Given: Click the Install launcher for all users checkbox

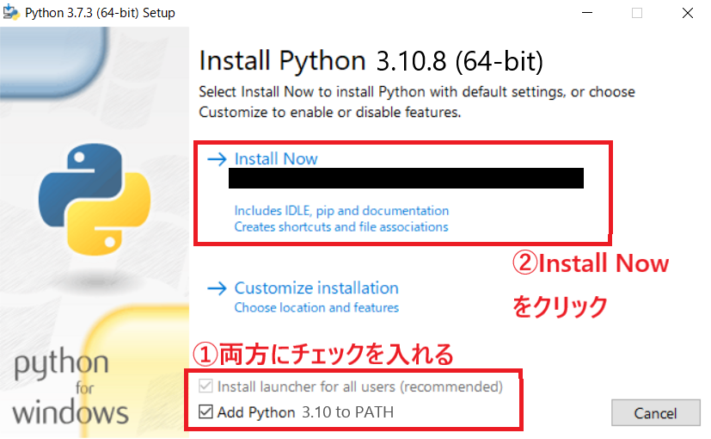Looking at the screenshot, I should pyautogui.click(x=205, y=387).
